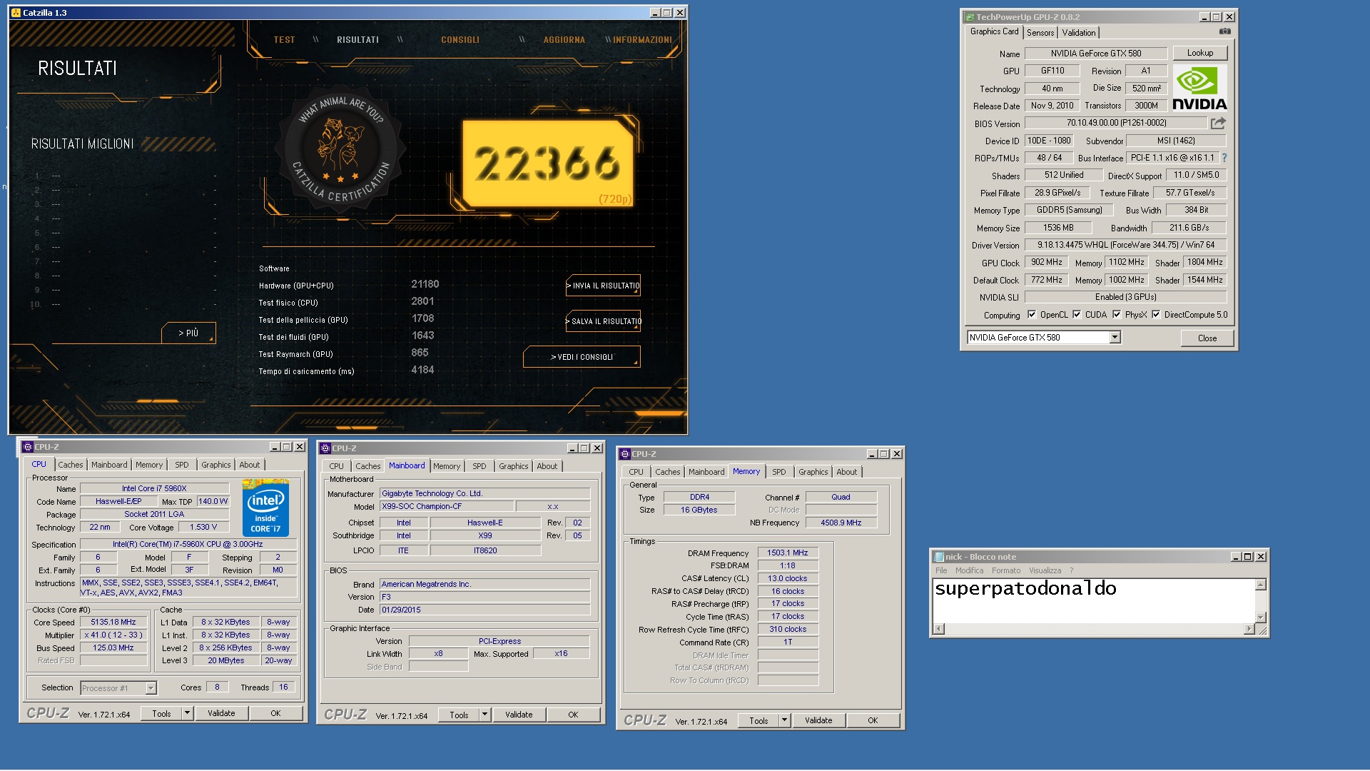Toggle the CUDA checkbox
1370x771 pixels.
click(1077, 315)
